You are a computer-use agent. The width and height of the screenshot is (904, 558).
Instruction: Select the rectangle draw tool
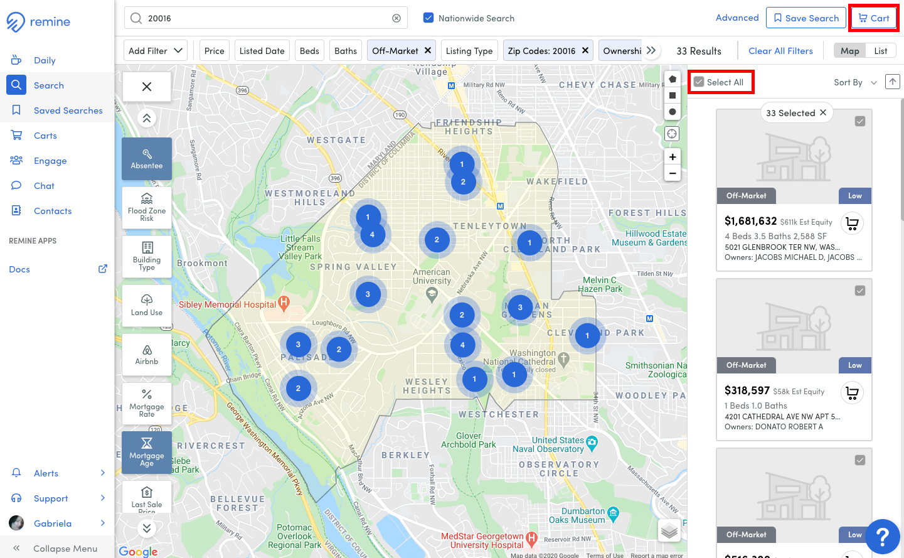pyautogui.click(x=673, y=95)
